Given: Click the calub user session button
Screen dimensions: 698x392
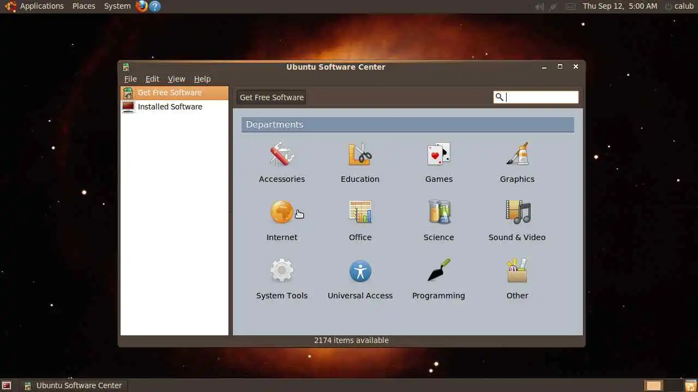Looking at the screenshot, I should click(x=679, y=6).
